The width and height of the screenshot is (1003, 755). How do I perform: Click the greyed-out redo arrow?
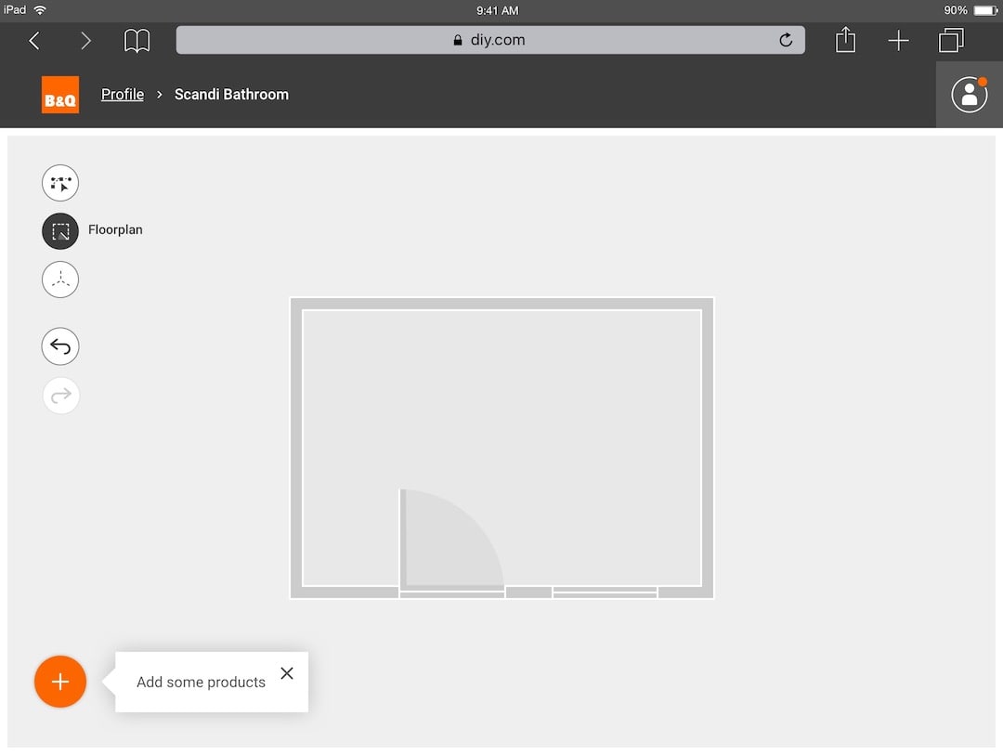tap(60, 396)
